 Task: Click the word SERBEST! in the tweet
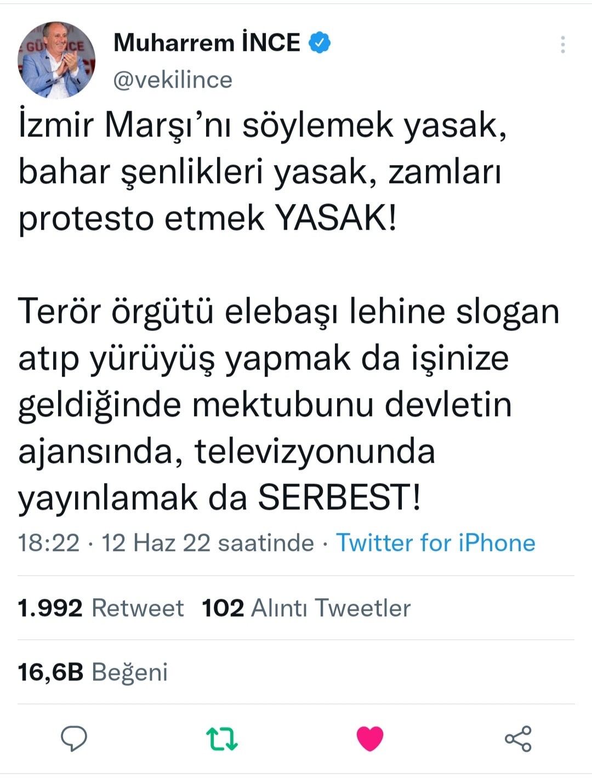pyautogui.click(x=339, y=498)
